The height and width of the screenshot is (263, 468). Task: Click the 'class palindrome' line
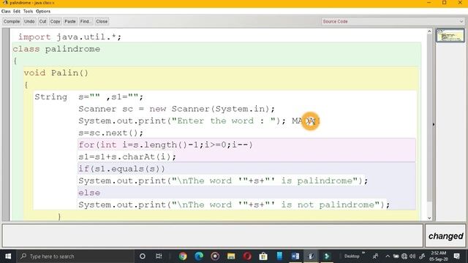56,49
